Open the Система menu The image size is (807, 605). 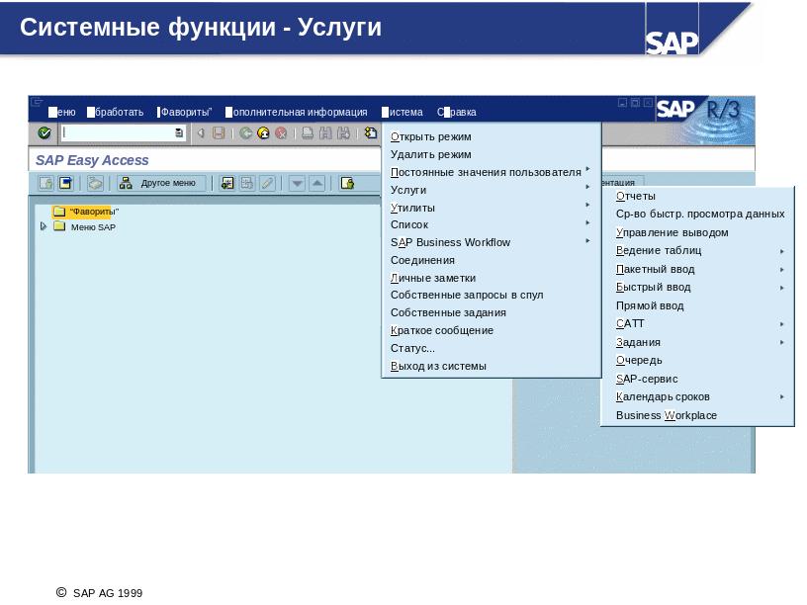403,112
